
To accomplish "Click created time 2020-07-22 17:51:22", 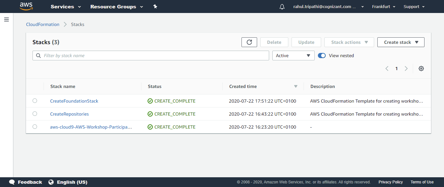I will tap(263, 101).
